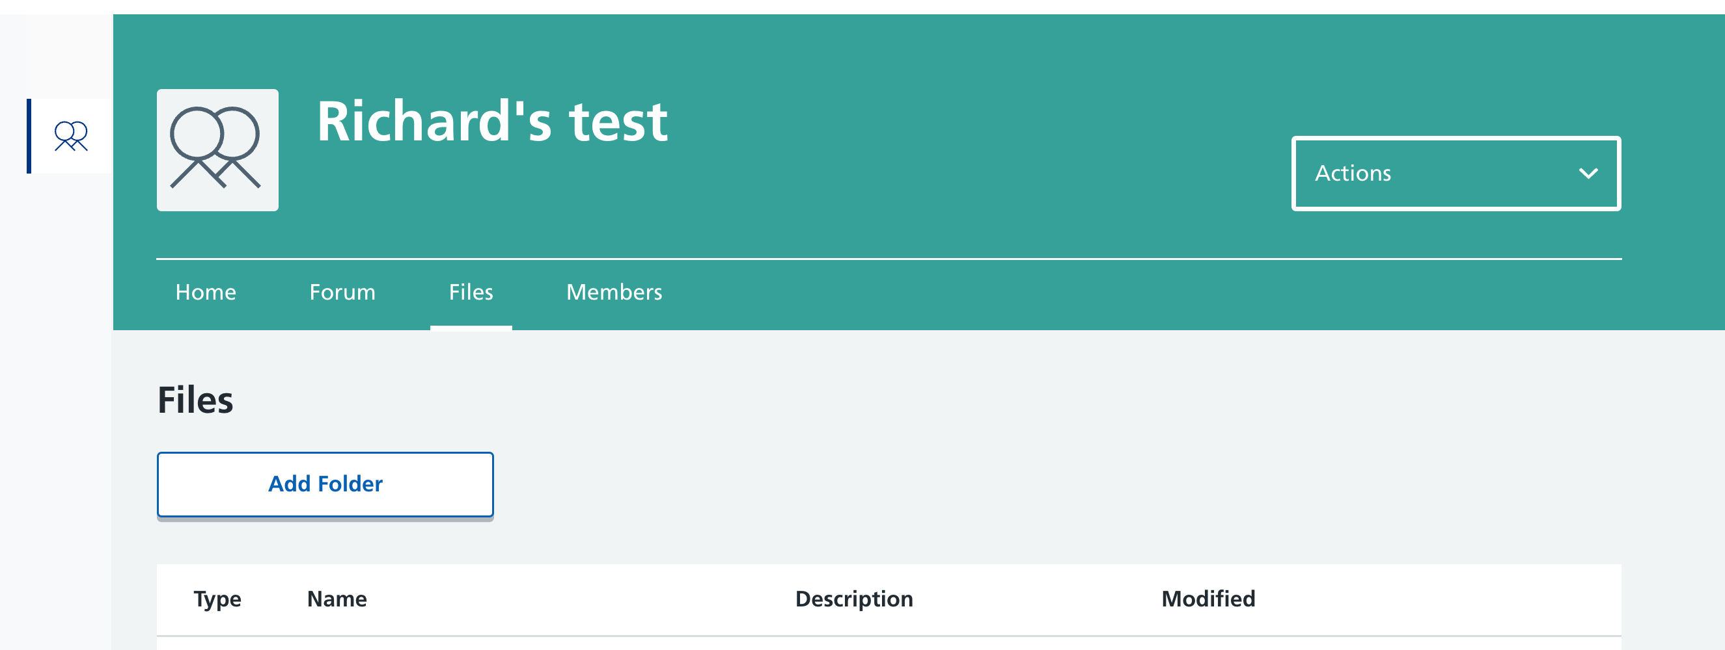Open the Members tab
1725x650 pixels.
[614, 292]
